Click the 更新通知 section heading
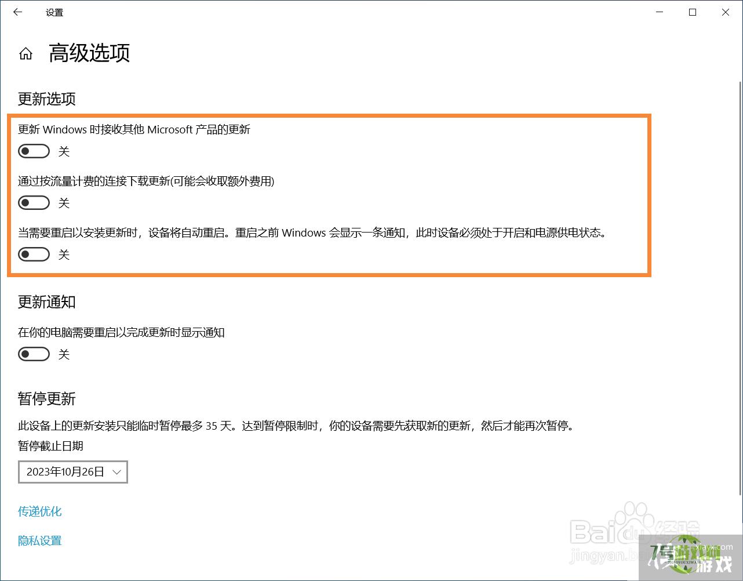This screenshot has height=581, width=743. click(x=47, y=302)
